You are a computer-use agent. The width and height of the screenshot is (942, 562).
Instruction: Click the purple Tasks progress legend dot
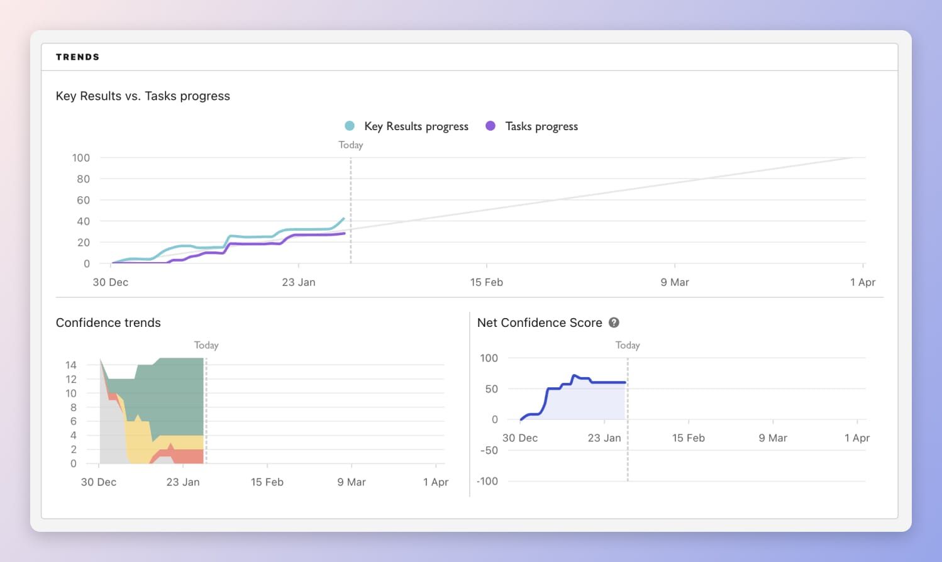click(x=491, y=126)
